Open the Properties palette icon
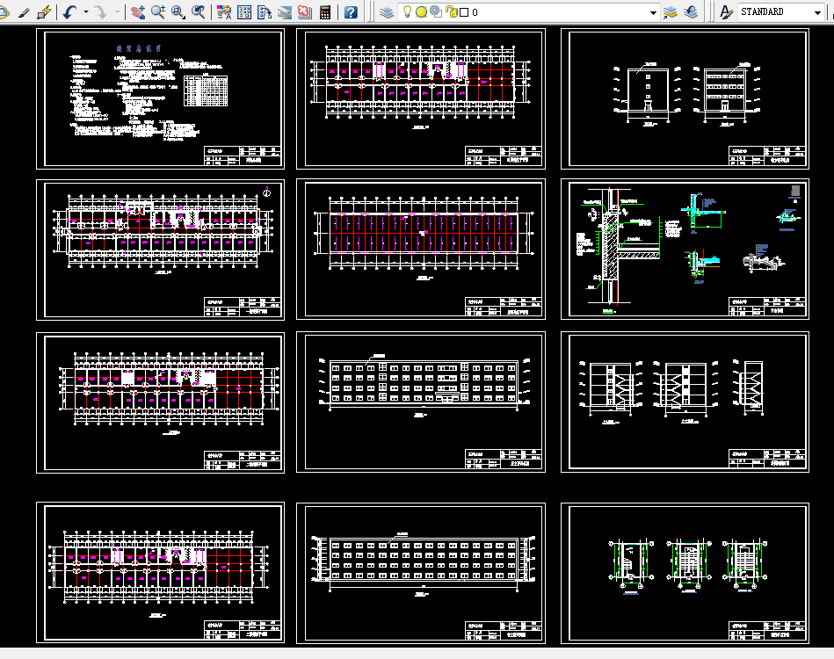This screenshot has height=659, width=834. pyautogui.click(x=224, y=11)
